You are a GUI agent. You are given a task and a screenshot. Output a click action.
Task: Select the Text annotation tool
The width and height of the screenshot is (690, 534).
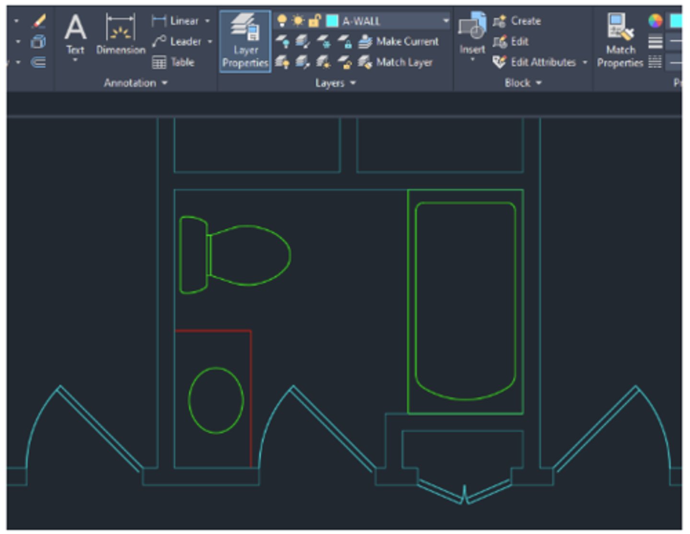tap(75, 34)
